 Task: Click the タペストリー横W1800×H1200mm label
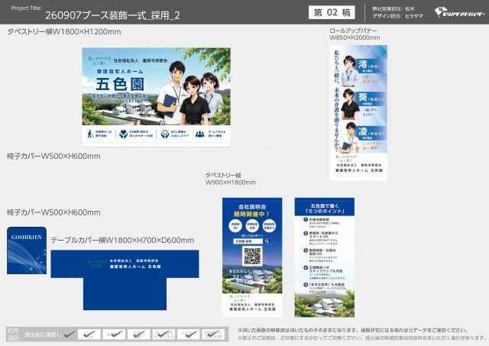coord(64,32)
